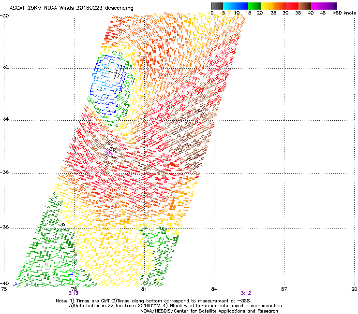The width and height of the screenshot is (358, 314).
Task: Click the longitude label '75'
Action: coord(4,289)
